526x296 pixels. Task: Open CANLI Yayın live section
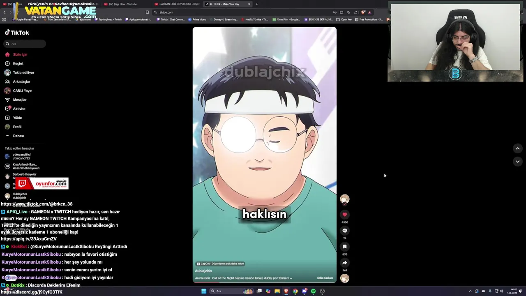[x=18, y=90]
